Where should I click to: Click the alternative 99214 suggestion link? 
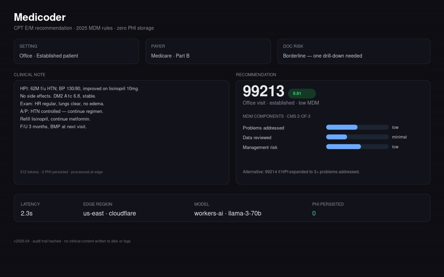pyautogui.click(x=301, y=172)
